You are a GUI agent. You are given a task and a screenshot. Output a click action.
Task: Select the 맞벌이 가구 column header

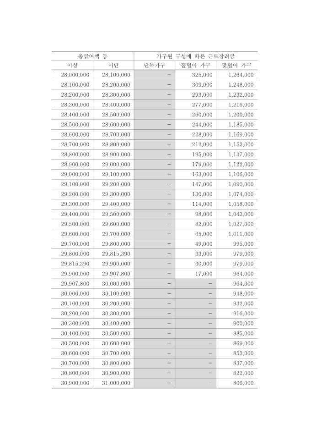tap(237, 66)
